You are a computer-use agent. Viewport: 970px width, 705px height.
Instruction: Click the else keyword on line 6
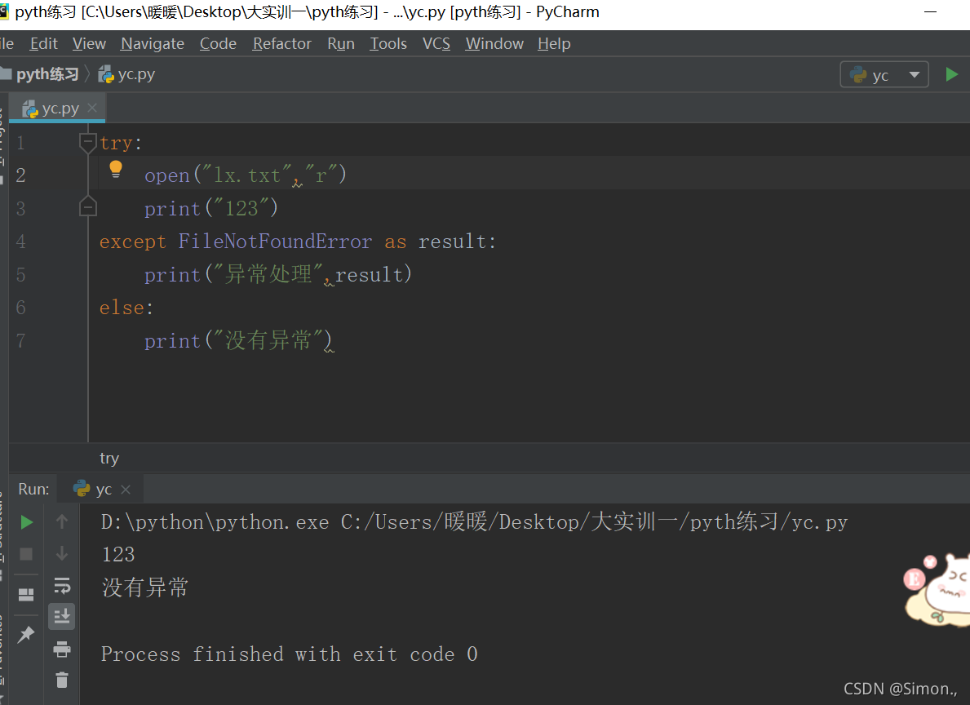coord(122,308)
